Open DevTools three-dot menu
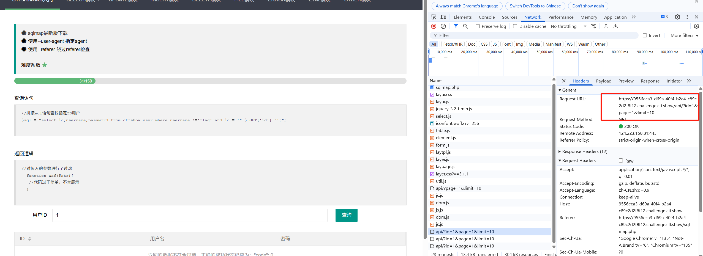Image resolution: width=703 pixels, height=256 pixels. (x=687, y=17)
